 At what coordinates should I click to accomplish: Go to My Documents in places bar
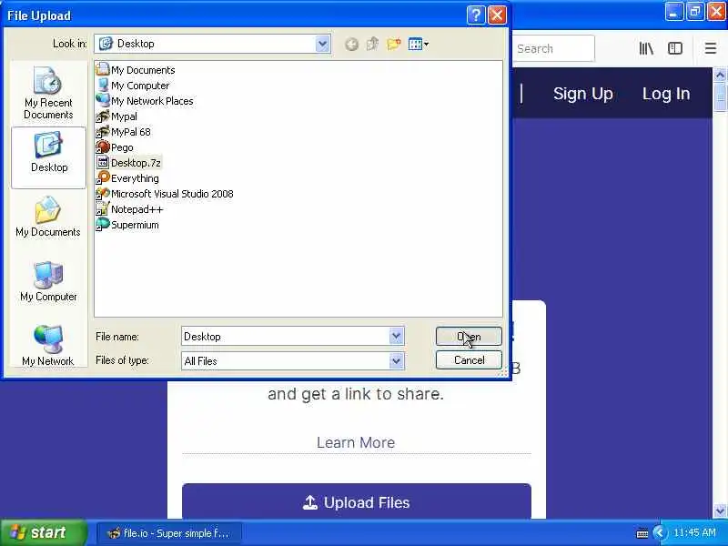48,217
